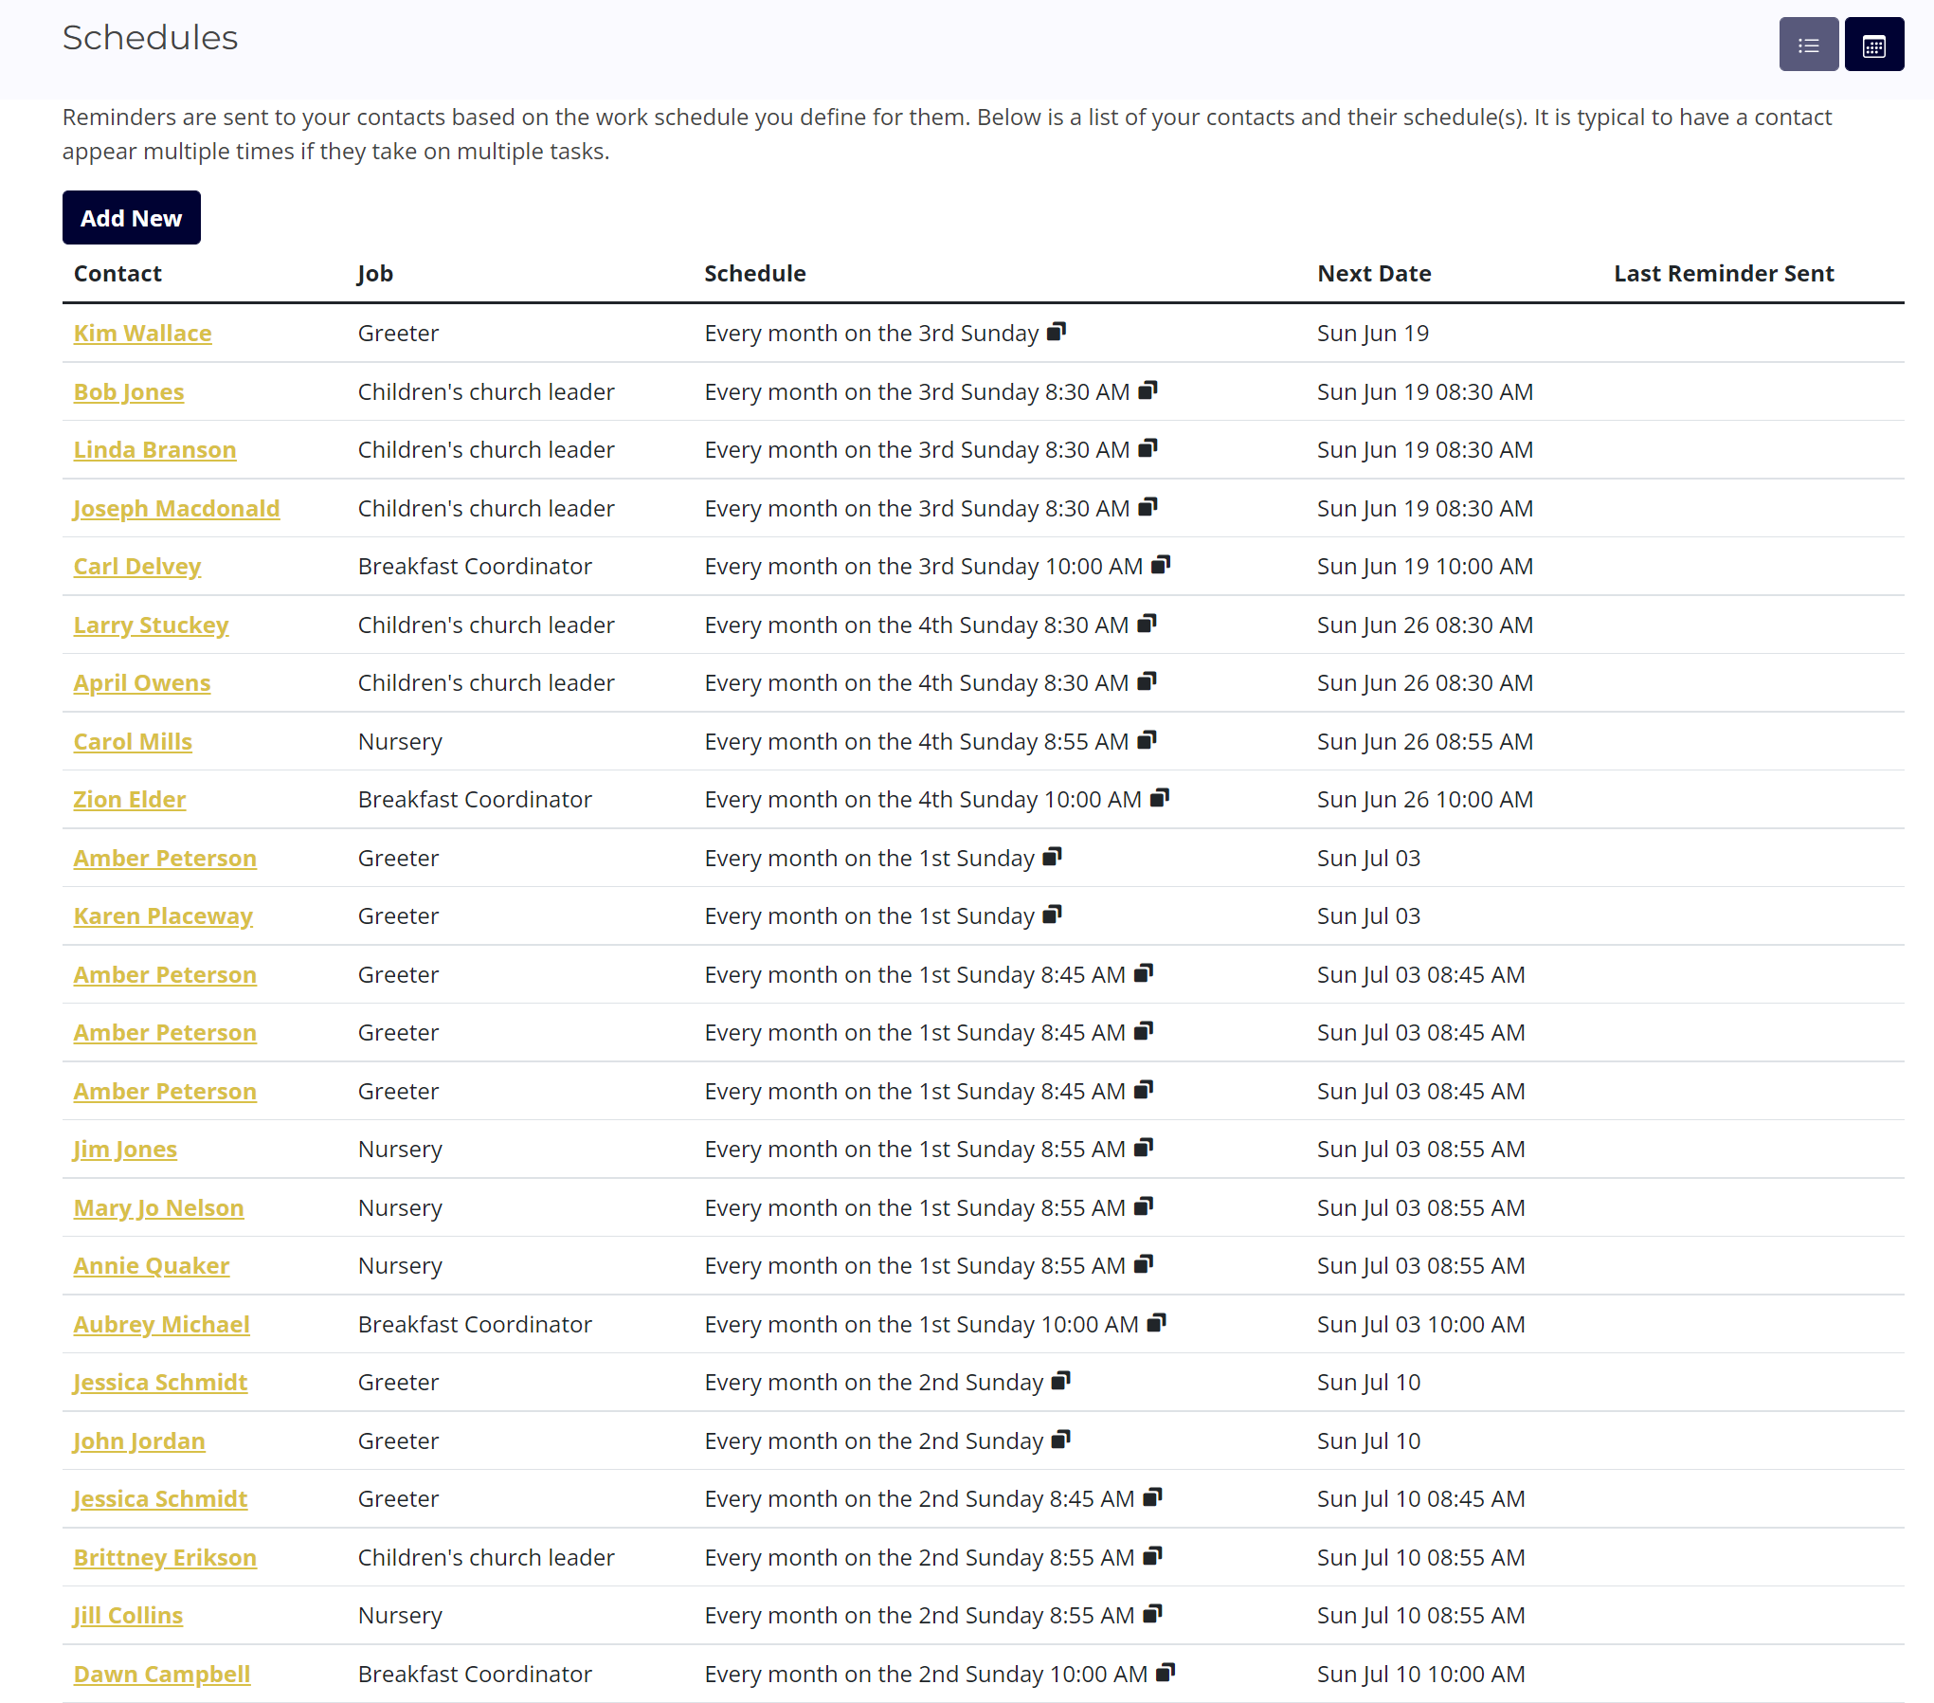
Task: Open Annie Quaker's contact link
Action: point(152,1266)
